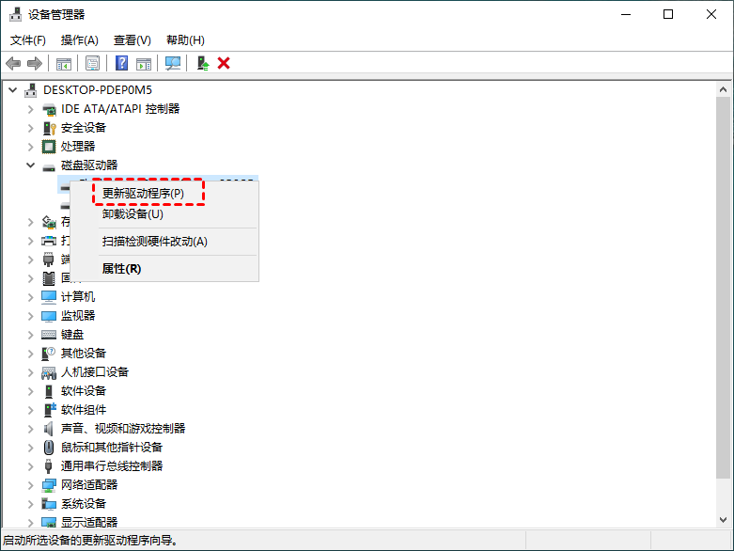Click the Forward arrow toolbar icon
This screenshot has height=551, width=734.
pyautogui.click(x=35, y=63)
